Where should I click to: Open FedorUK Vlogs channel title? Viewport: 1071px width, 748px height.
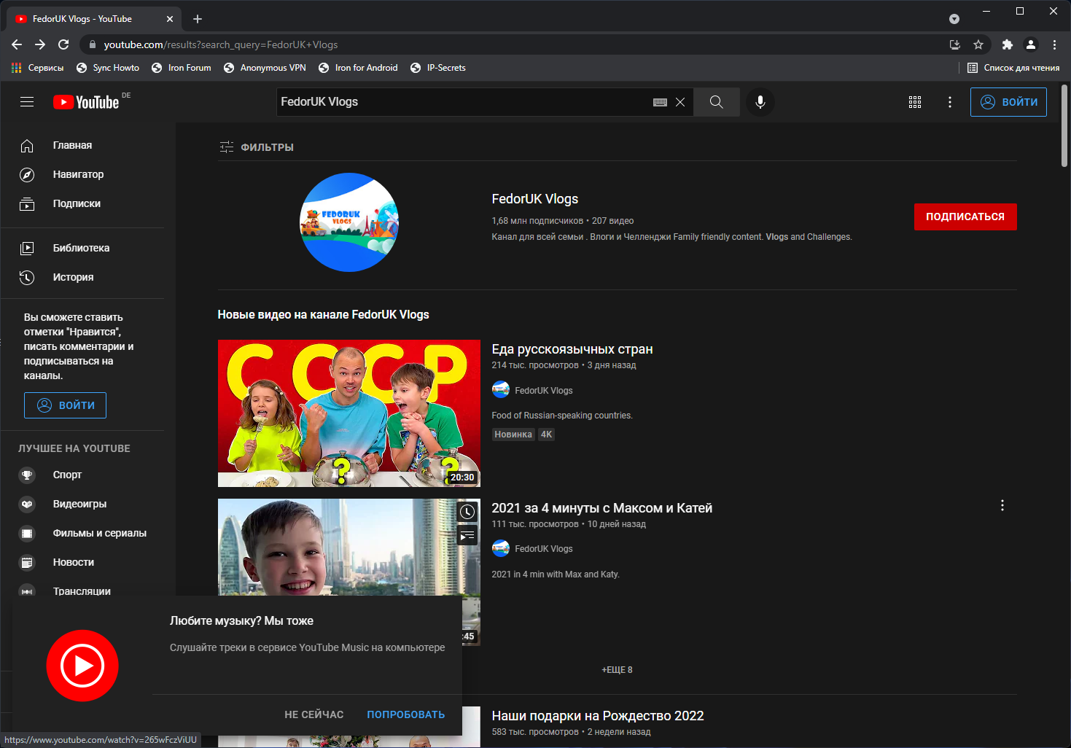coord(535,199)
